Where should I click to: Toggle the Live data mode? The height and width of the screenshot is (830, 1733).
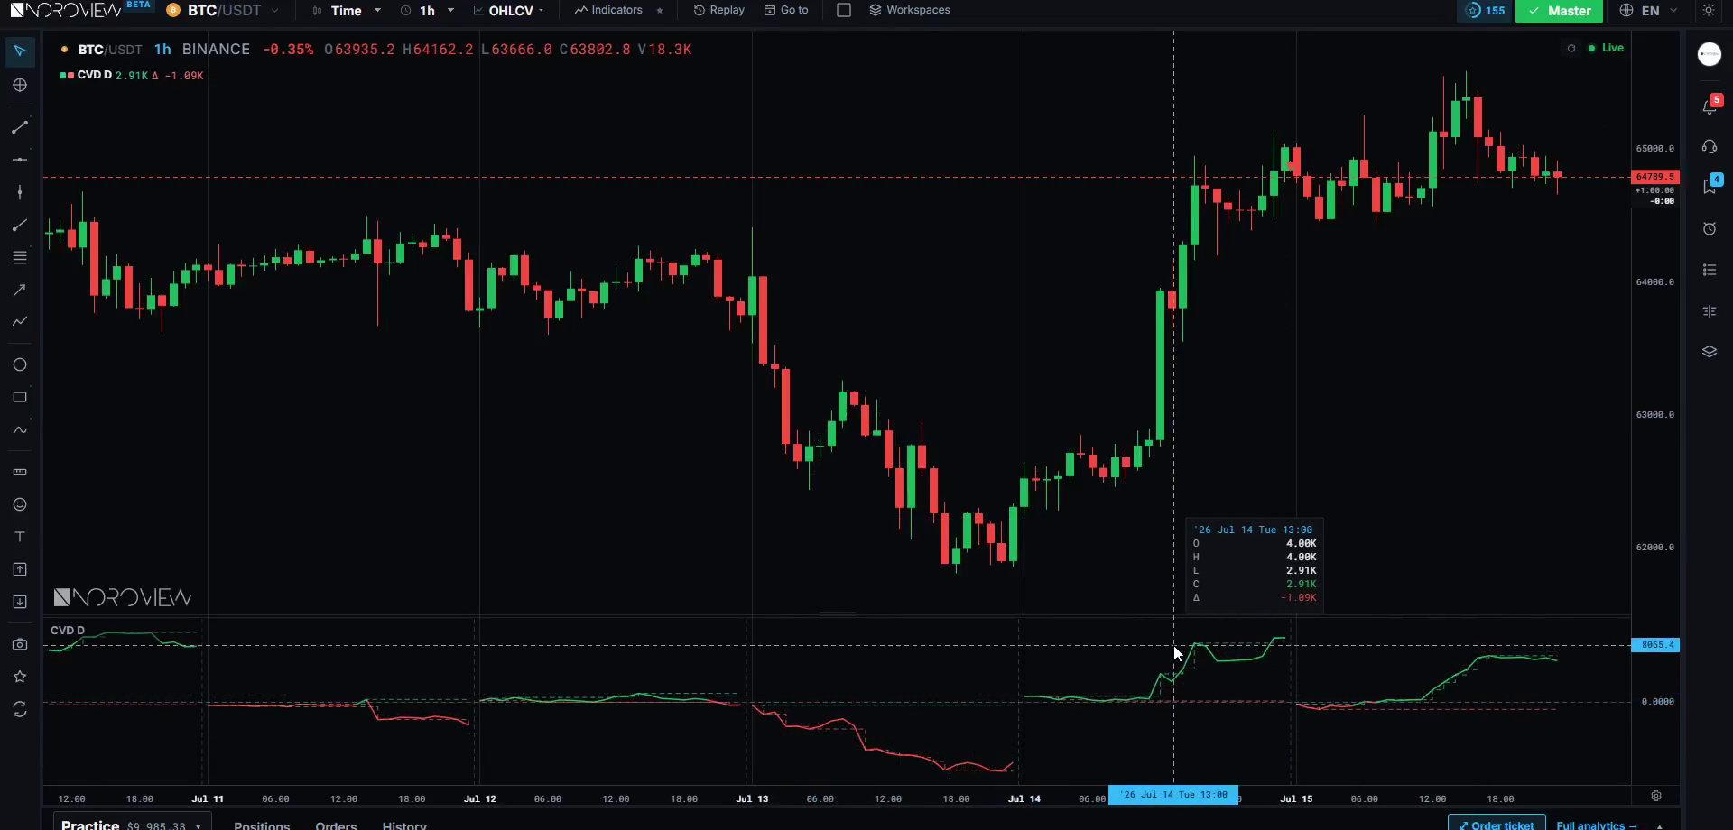pos(1606,48)
